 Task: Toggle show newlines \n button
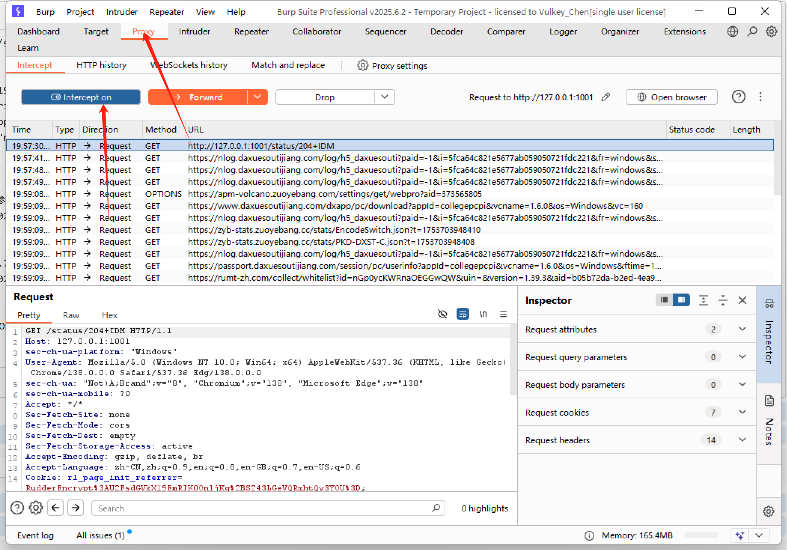click(483, 314)
